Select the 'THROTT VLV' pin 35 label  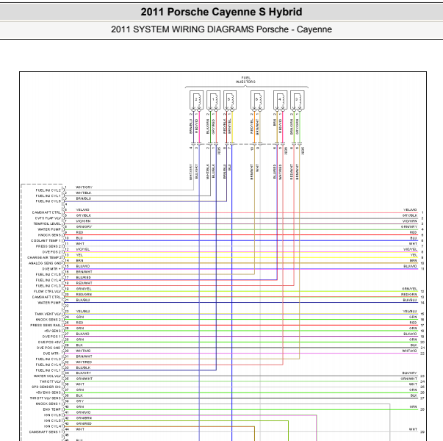pyautogui.click(x=50, y=381)
